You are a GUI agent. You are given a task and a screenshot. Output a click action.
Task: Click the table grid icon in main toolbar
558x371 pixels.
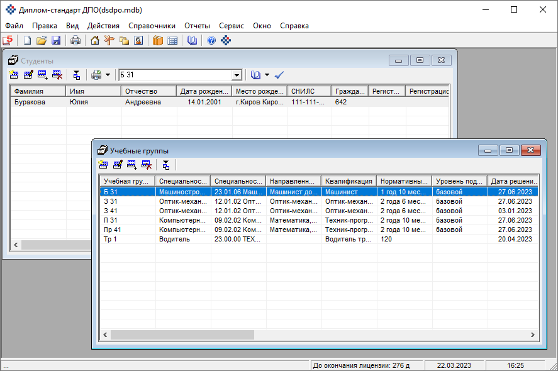point(172,41)
